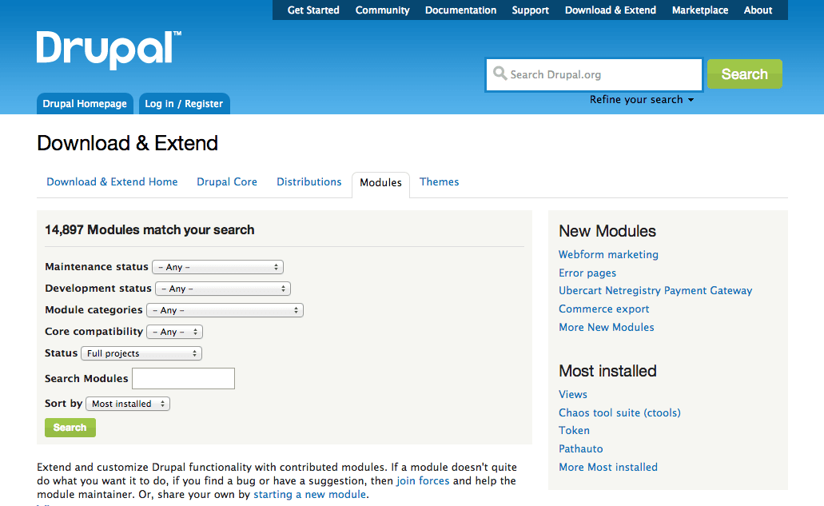Open the Module categories dropdown
Viewport: 824px width, 506px height.
coord(225,310)
